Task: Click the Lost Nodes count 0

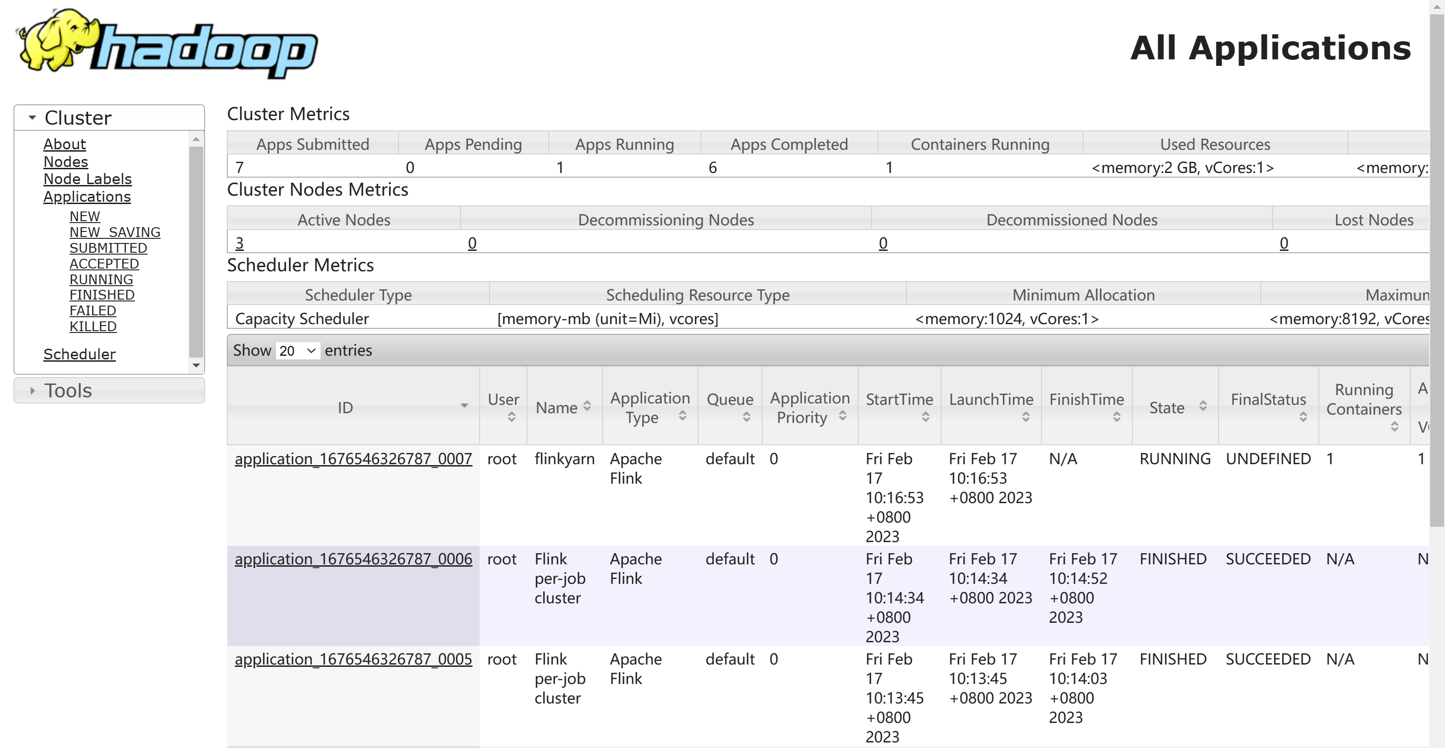Action: tap(1284, 243)
